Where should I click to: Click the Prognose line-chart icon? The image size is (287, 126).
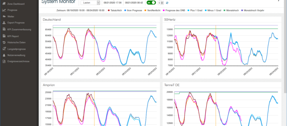(x=4, y=10)
